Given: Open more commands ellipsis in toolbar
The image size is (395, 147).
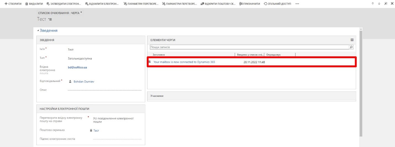Looking at the screenshot, I should [x=297, y=4].
